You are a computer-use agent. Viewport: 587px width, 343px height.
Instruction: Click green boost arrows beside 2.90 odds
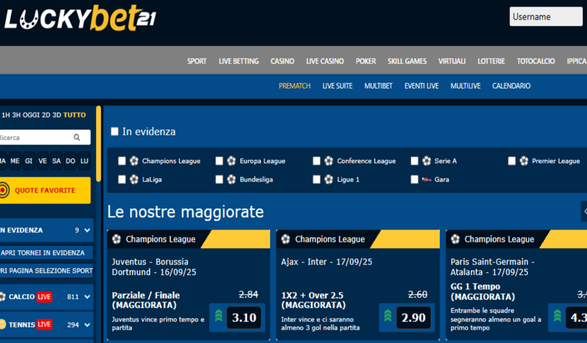point(388,316)
